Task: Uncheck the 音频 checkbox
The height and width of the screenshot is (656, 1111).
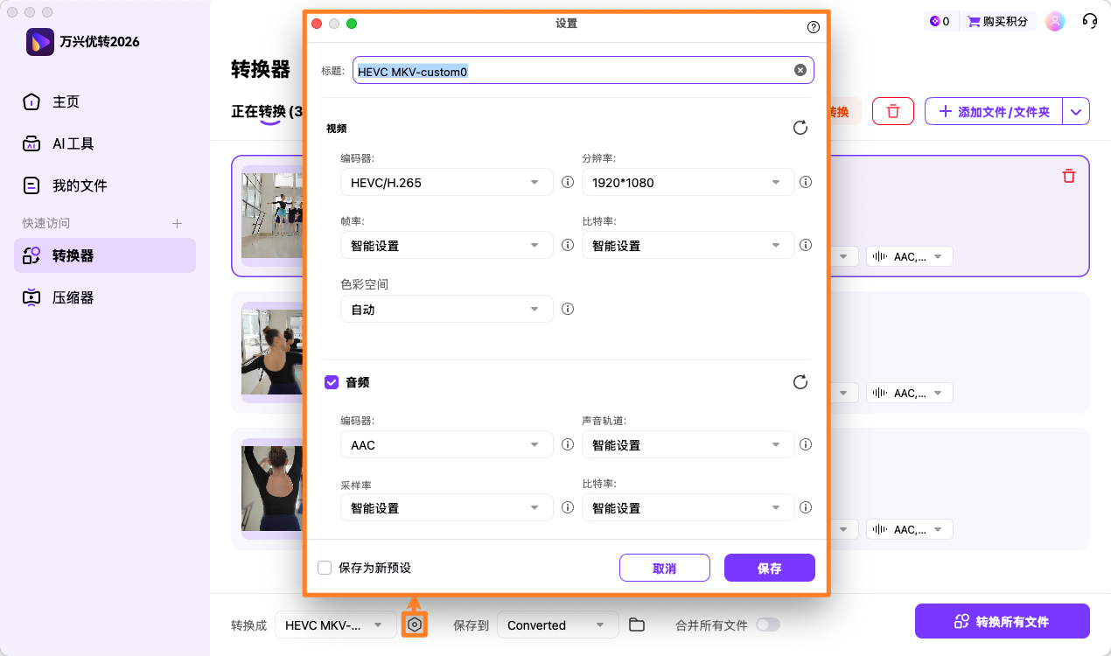Action: (x=332, y=382)
